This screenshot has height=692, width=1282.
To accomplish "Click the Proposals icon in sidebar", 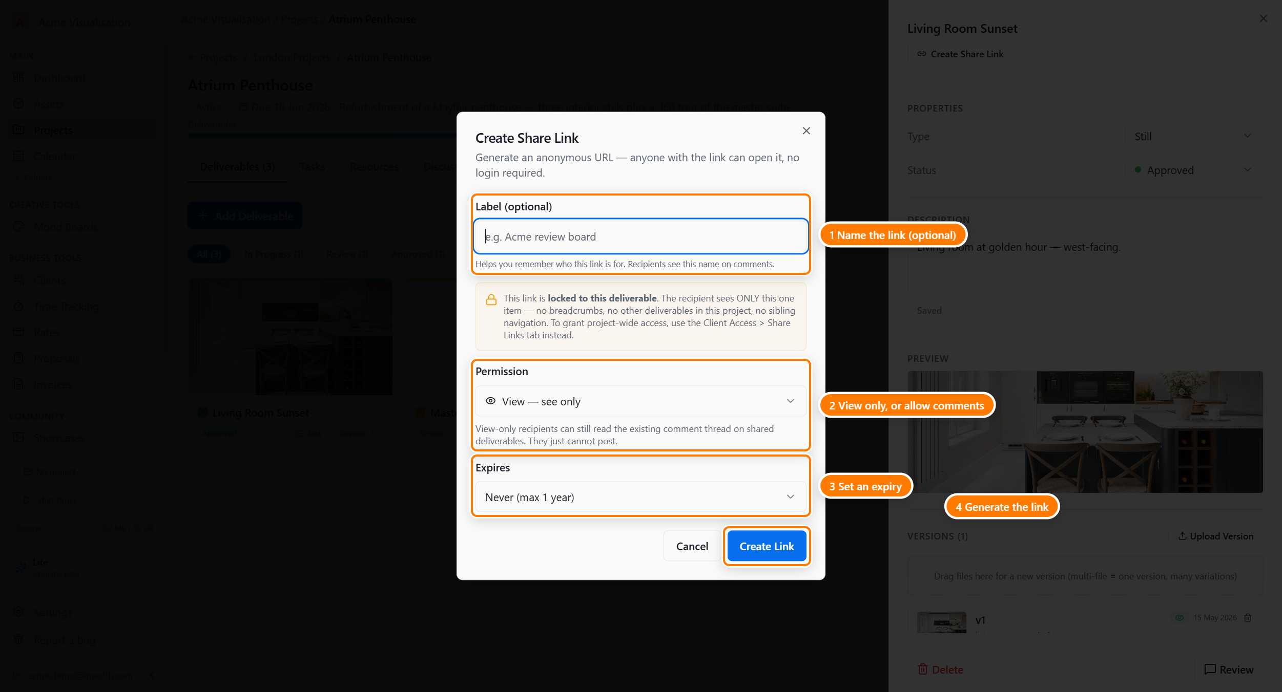I will pos(18,358).
